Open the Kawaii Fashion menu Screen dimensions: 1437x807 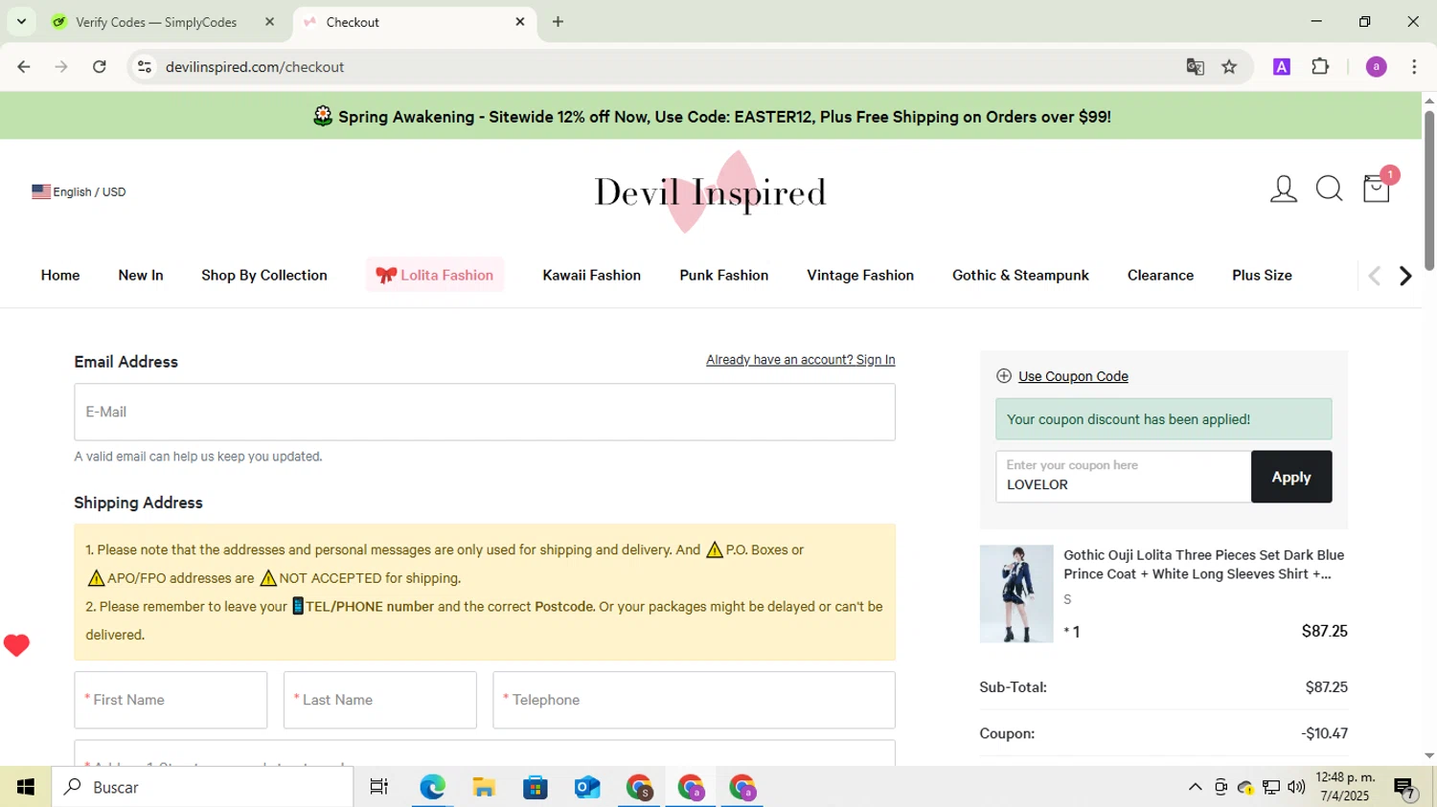pyautogui.click(x=591, y=275)
